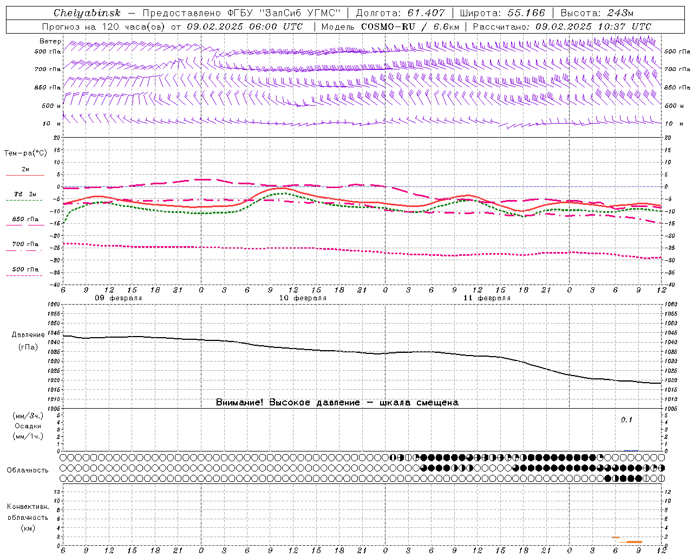This screenshot has width=693, height=555.
Task: Select the '500 гПа' temperature legend entry
Action: click(25, 269)
